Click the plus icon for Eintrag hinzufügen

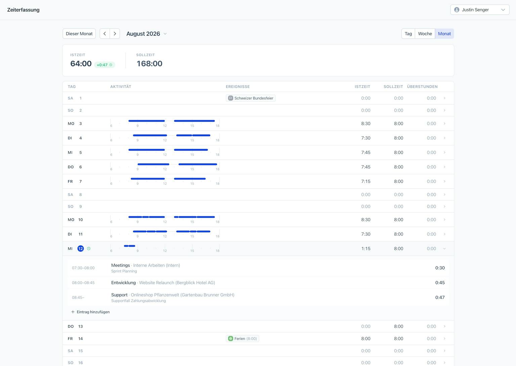[x=73, y=312]
